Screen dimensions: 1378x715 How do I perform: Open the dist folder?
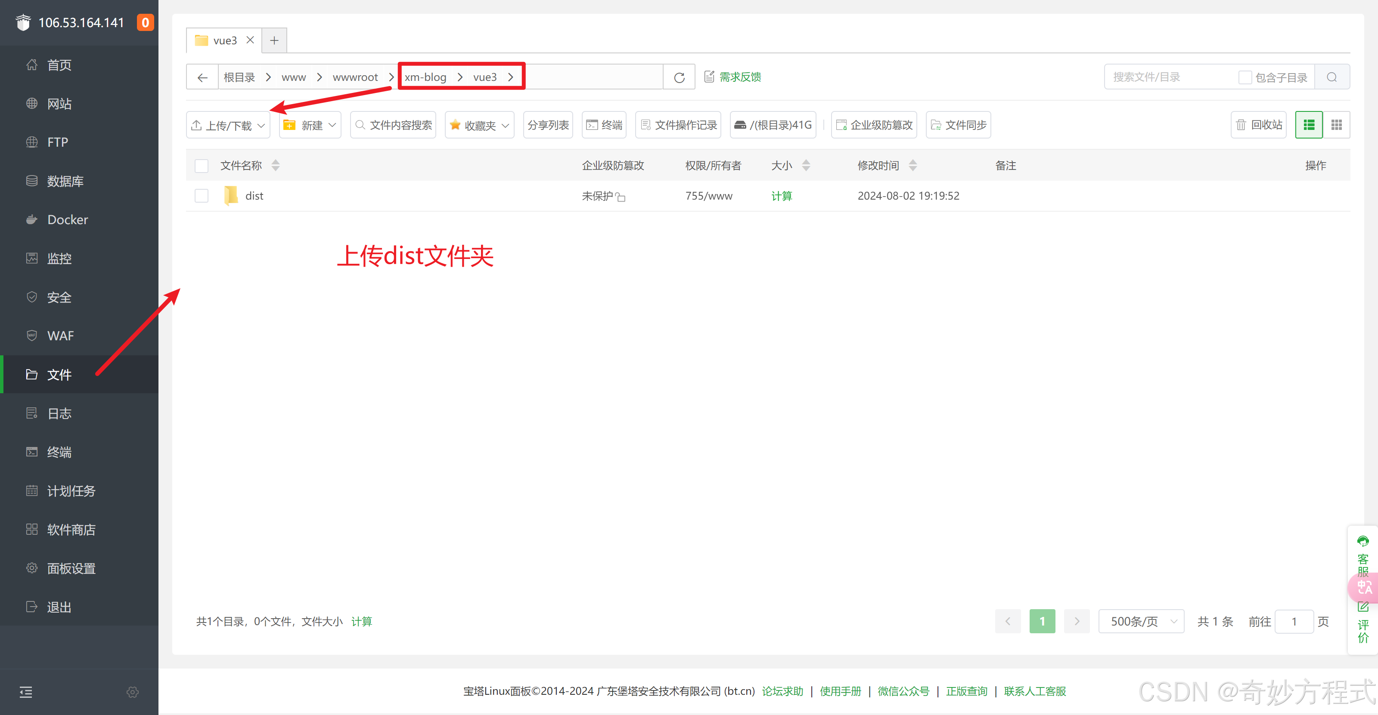coord(254,196)
